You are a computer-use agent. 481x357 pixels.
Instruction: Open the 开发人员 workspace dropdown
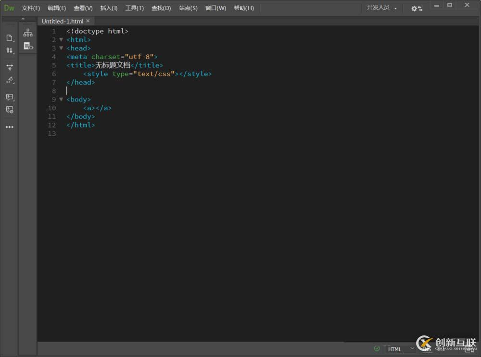(x=382, y=8)
